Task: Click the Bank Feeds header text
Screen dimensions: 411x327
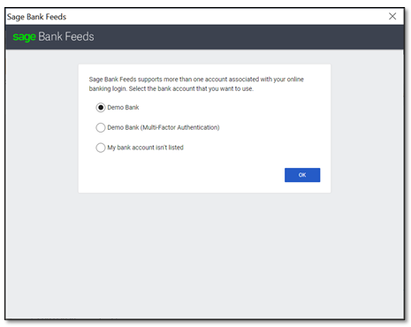Action: pos(66,36)
